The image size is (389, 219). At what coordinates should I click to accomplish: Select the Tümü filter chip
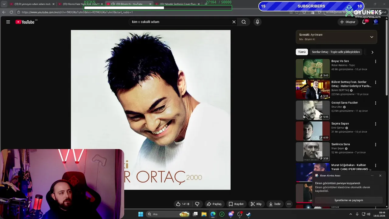pos(302,52)
